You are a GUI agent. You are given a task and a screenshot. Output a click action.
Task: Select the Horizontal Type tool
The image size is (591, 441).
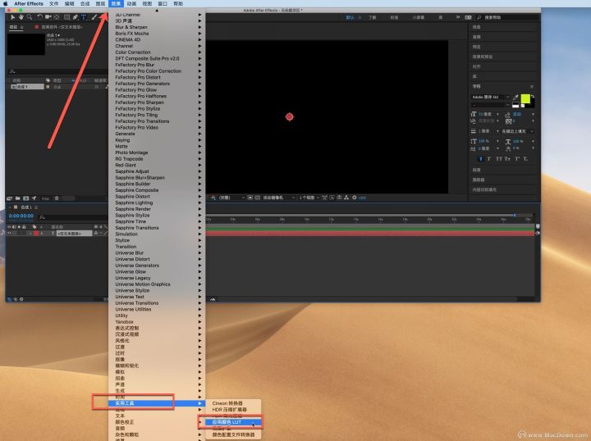coord(84,17)
